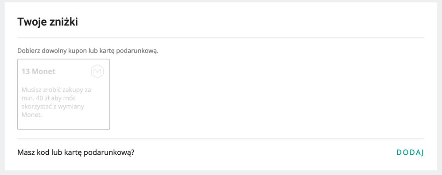The width and height of the screenshot is (442, 175).
Task: Click the "skorzystać z wymiany" line in the coupon
Action: click(53, 107)
